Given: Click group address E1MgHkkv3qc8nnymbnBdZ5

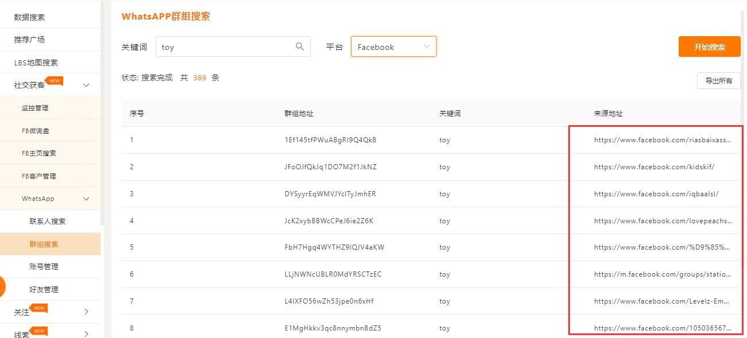Looking at the screenshot, I should tap(333, 328).
